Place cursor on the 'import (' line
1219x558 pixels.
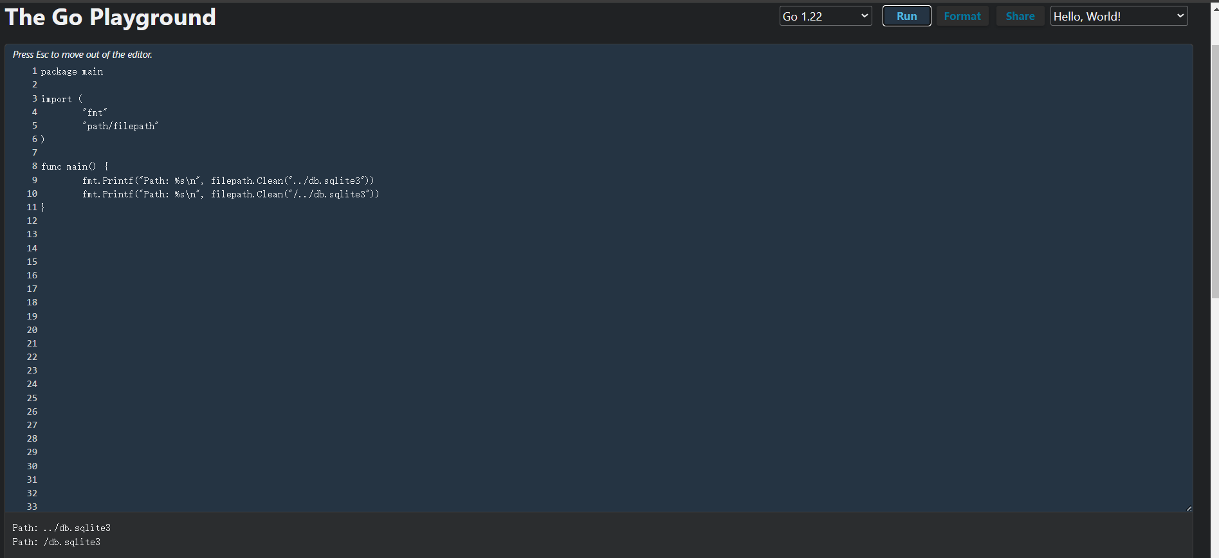(62, 99)
